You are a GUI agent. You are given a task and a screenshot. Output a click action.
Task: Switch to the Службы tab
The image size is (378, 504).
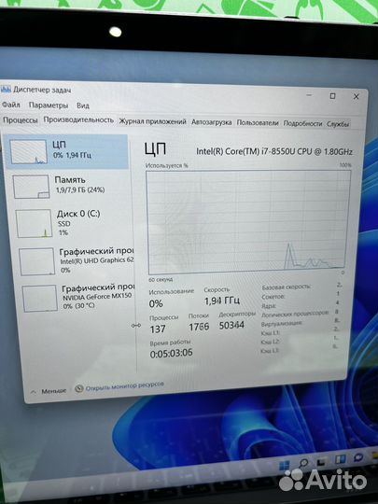(x=338, y=124)
